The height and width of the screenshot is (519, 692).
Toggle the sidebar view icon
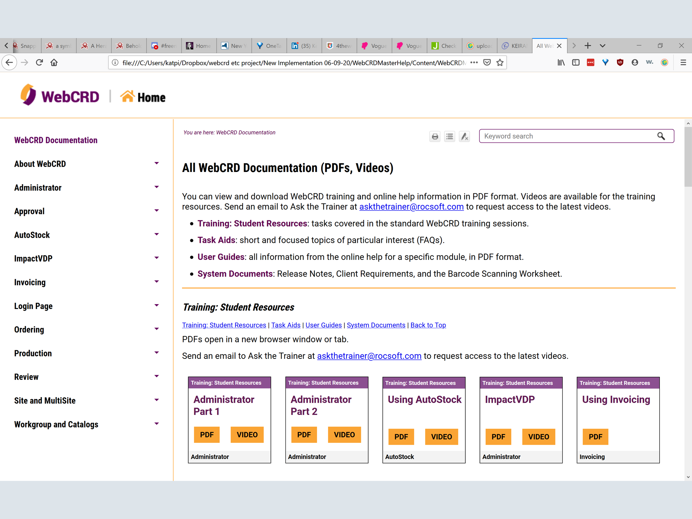click(x=576, y=63)
